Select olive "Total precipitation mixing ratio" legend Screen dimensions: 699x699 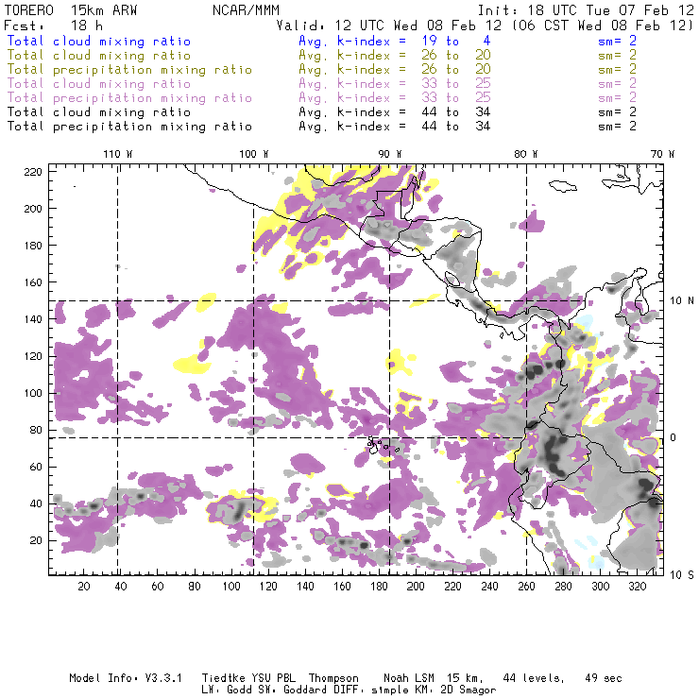click(x=129, y=70)
